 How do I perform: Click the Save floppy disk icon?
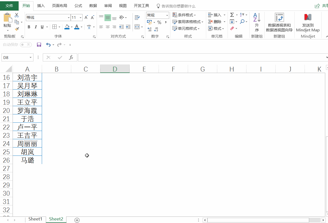pos(39,45)
